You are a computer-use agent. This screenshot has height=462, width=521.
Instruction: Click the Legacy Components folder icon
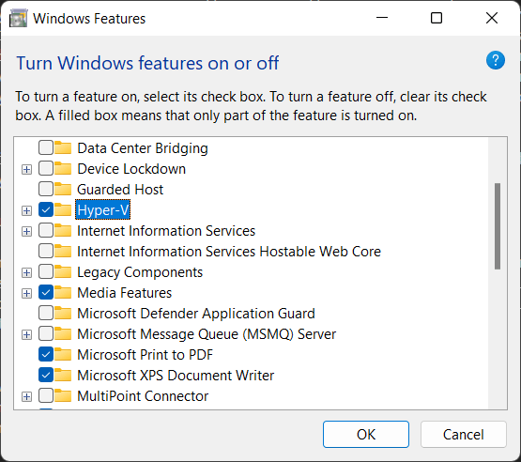[x=63, y=272]
